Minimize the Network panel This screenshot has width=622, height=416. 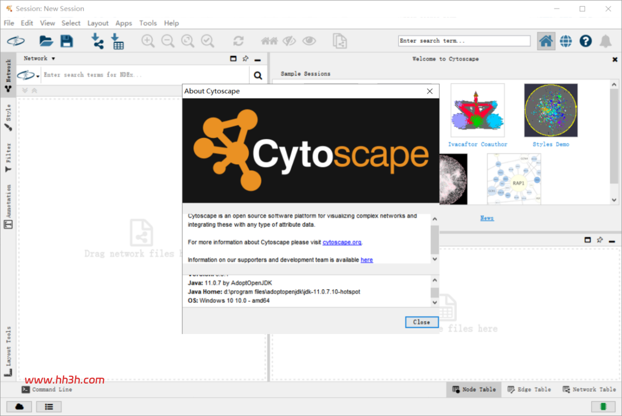coord(258,60)
